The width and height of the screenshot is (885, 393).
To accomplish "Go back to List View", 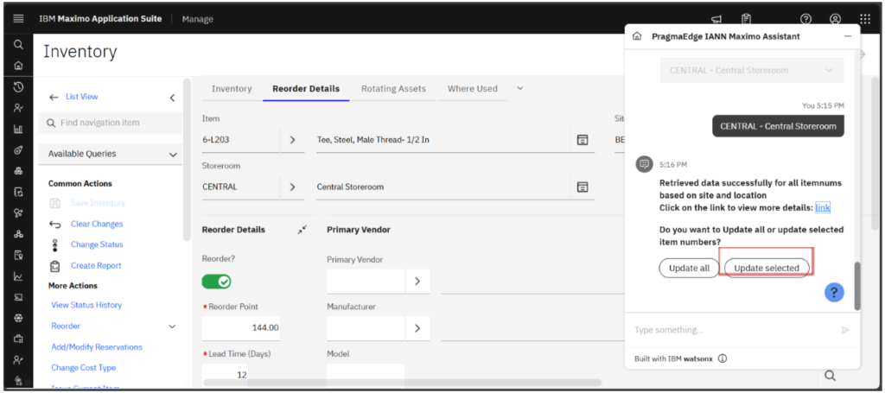I will 81,97.
